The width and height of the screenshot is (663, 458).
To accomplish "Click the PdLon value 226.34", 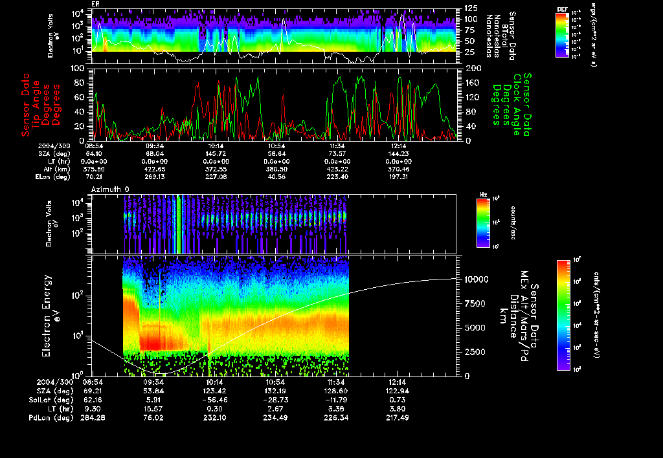I will 336,418.
